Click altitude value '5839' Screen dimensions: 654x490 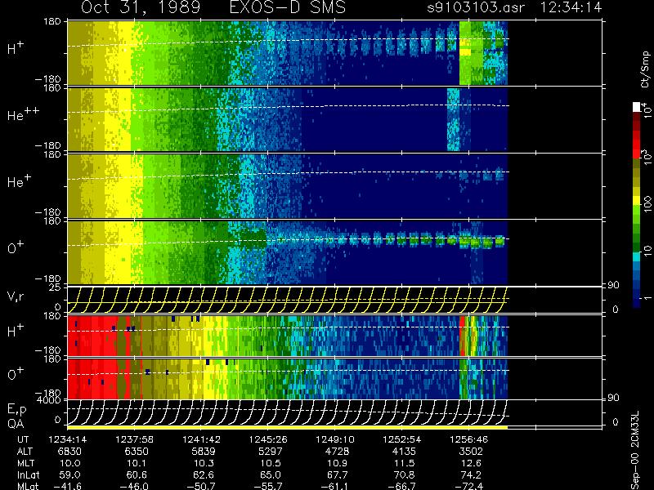coord(203,452)
